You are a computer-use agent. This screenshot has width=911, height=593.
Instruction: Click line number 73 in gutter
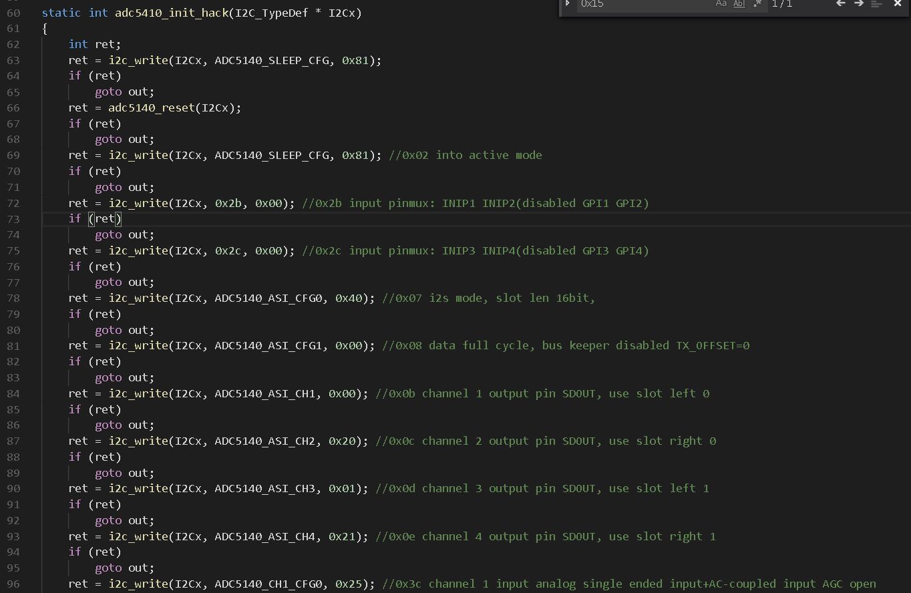[x=13, y=219]
